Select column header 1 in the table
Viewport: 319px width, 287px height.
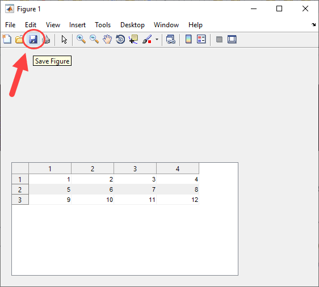(x=50, y=168)
